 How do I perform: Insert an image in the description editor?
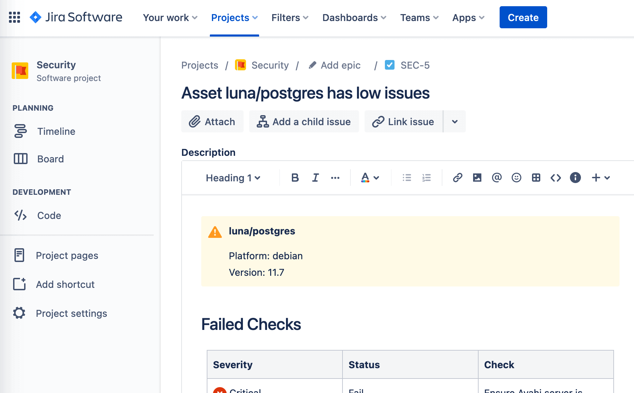click(477, 178)
